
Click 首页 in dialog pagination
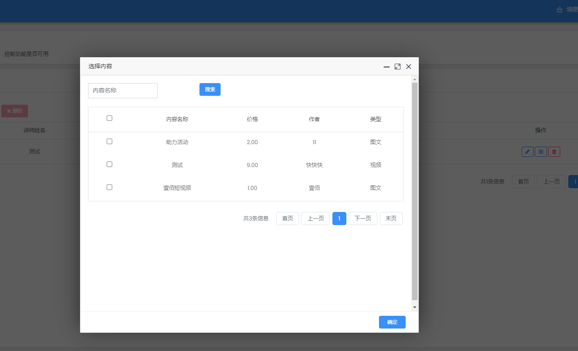tap(288, 219)
